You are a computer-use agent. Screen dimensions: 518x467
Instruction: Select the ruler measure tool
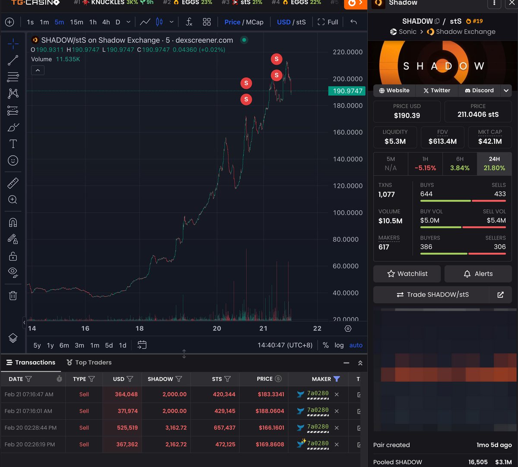[x=13, y=183]
